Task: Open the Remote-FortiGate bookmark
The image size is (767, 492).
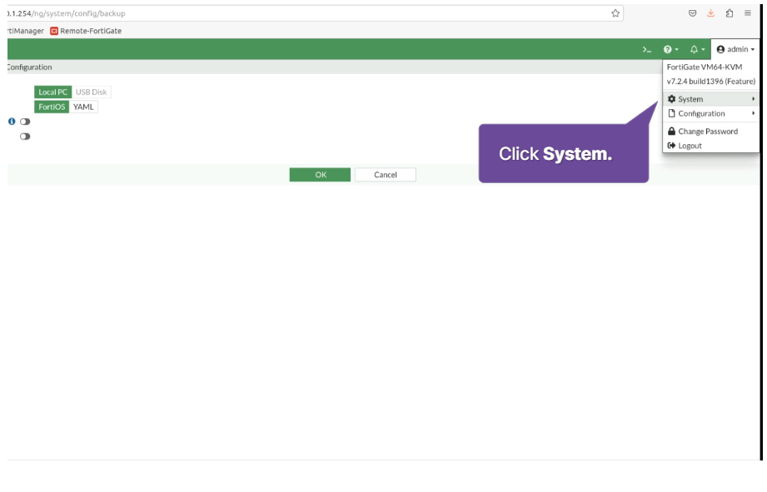Action: (x=86, y=31)
